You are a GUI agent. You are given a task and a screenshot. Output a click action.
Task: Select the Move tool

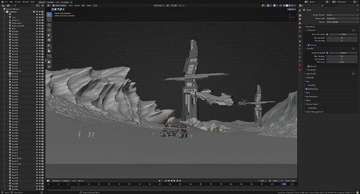click(x=49, y=25)
